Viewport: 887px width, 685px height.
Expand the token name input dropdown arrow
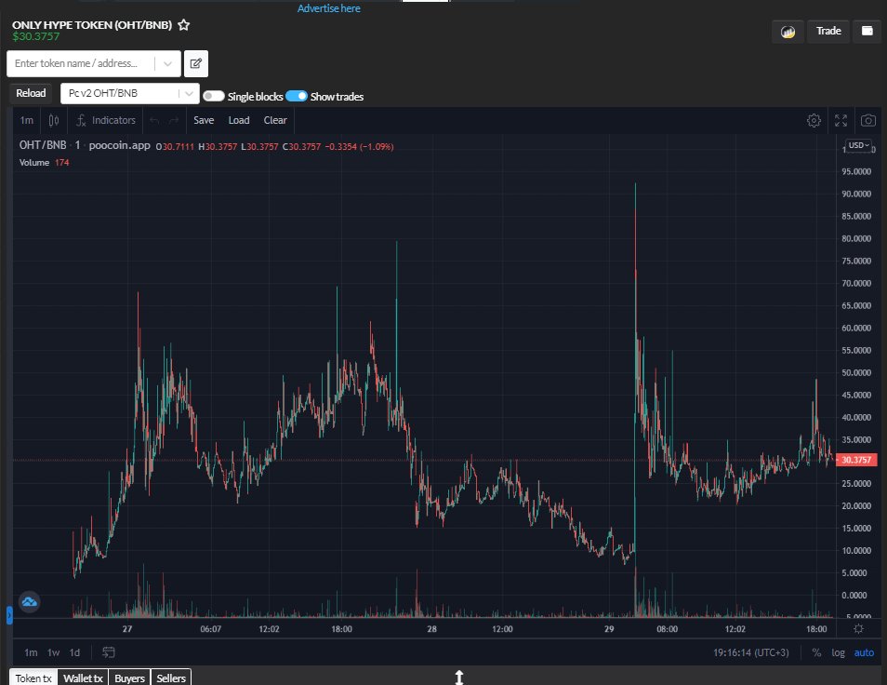pyautogui.click(x=169, y=63)
